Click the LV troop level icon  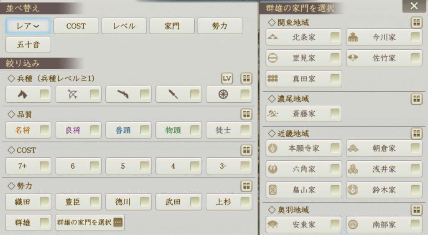227,78
